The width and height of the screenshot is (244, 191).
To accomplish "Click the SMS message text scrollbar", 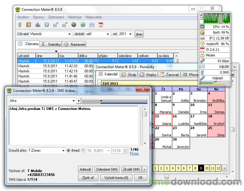I will (x=145, y=126).
